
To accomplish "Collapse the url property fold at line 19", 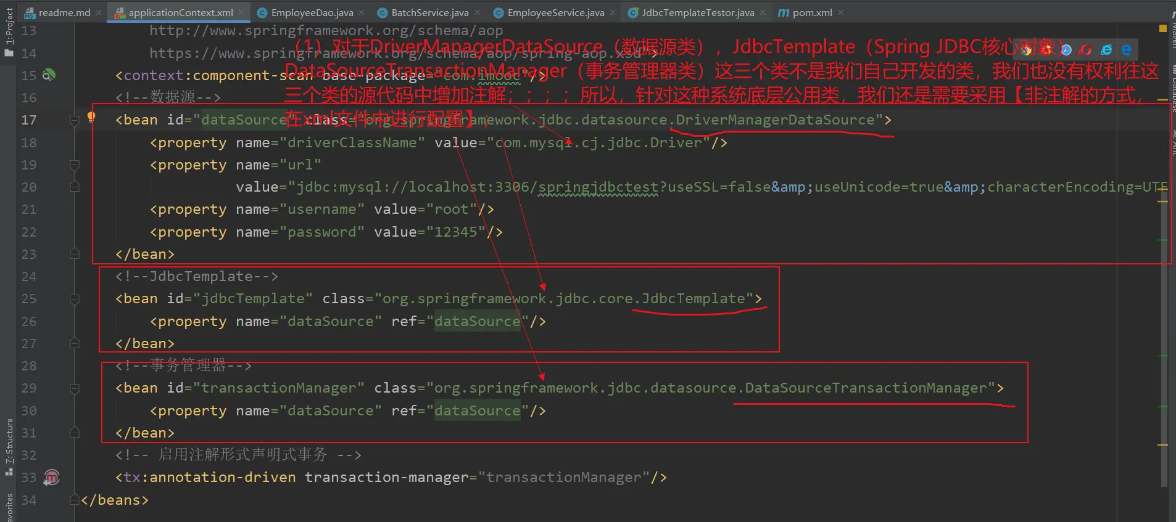I will click(75, 165).
